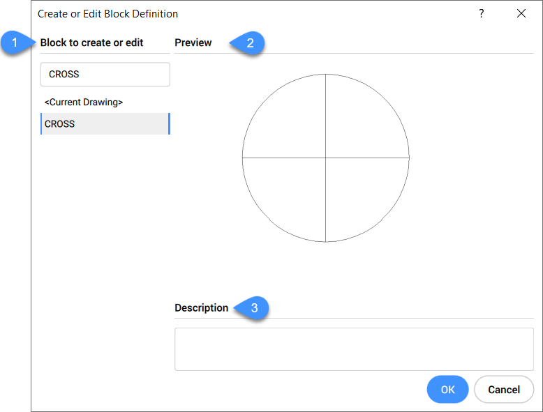The image size is (543, 412).
Task: Click the cross intersection in the preview
Action: click(326, 158)
